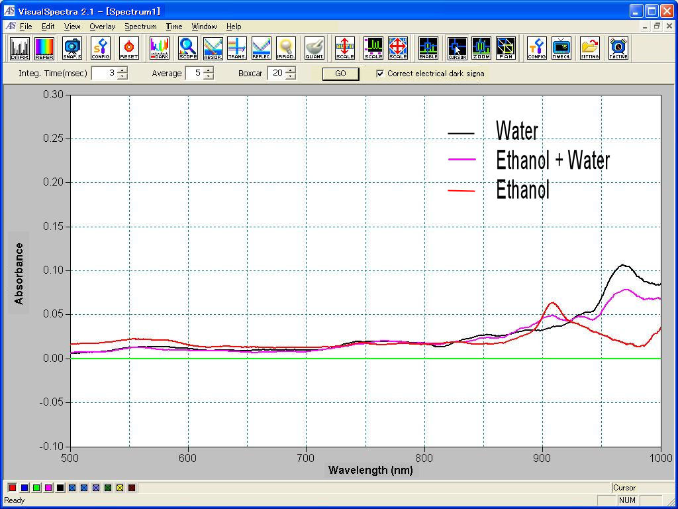Click the REFER reference spectrum icon

coord(44,48)
